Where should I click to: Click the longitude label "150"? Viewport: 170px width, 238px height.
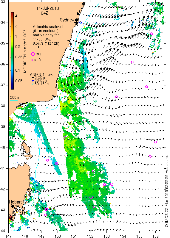click(58, 236)
